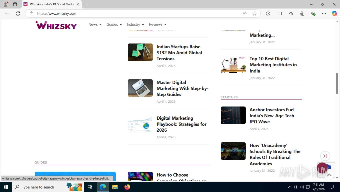Open 'Anchor Investors Fuel India's New-Age Tech' article
The height and width of the screenshot is (192, 340).
pos(272,116)
